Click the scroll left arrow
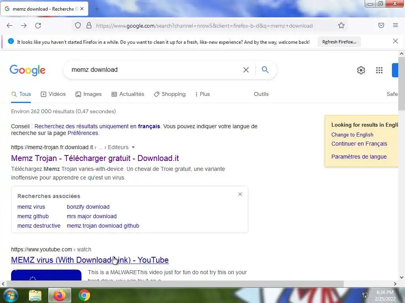 [3, 284]
